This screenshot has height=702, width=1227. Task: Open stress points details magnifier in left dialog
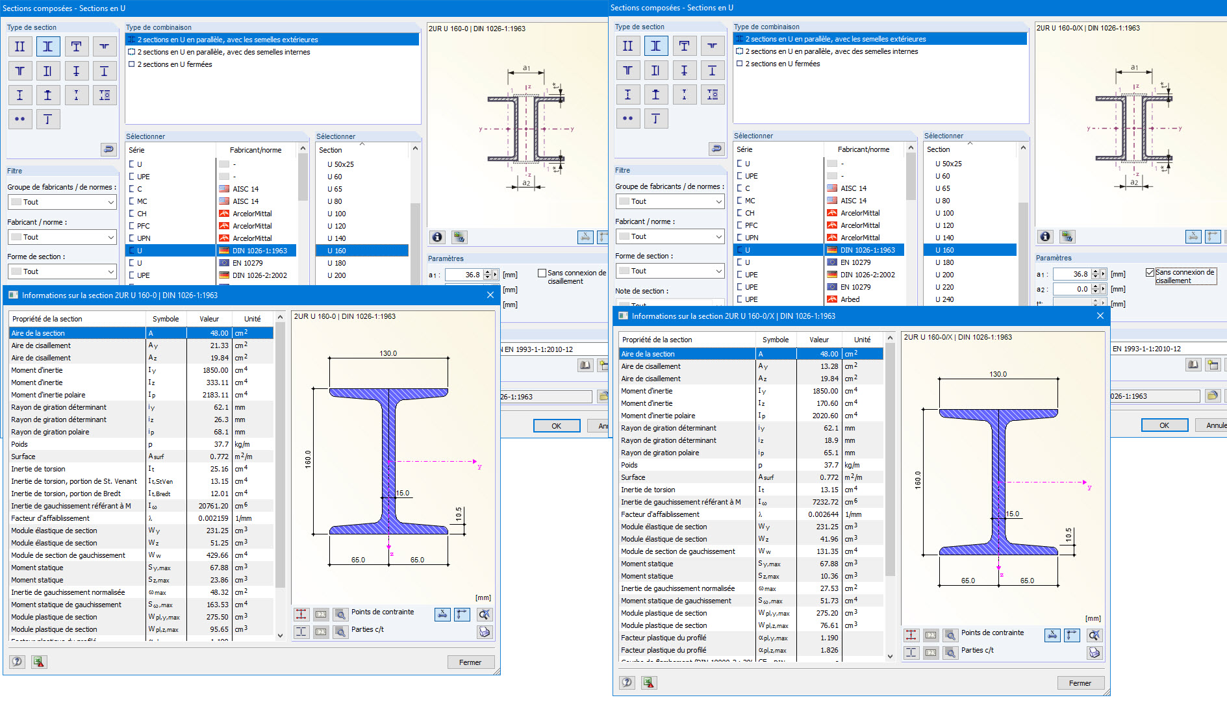pyautogui.click(x=340, y=614)
